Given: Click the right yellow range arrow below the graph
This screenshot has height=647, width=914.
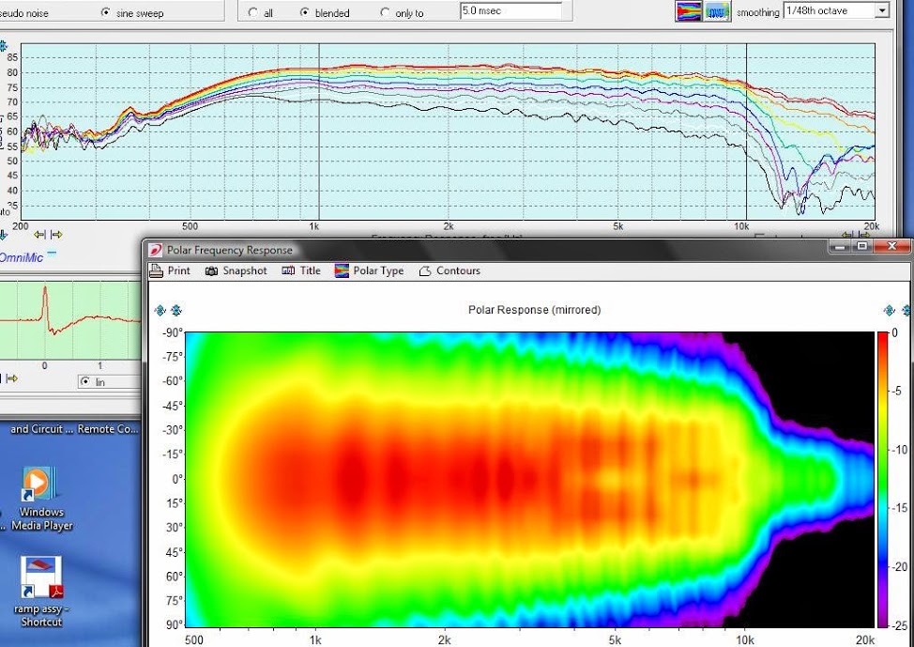Looking at the screenshot, I should [x=56, y=235].
